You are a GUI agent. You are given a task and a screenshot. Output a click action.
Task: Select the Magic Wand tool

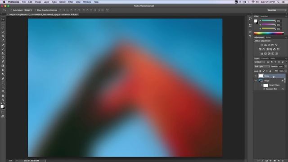(3, 32)
